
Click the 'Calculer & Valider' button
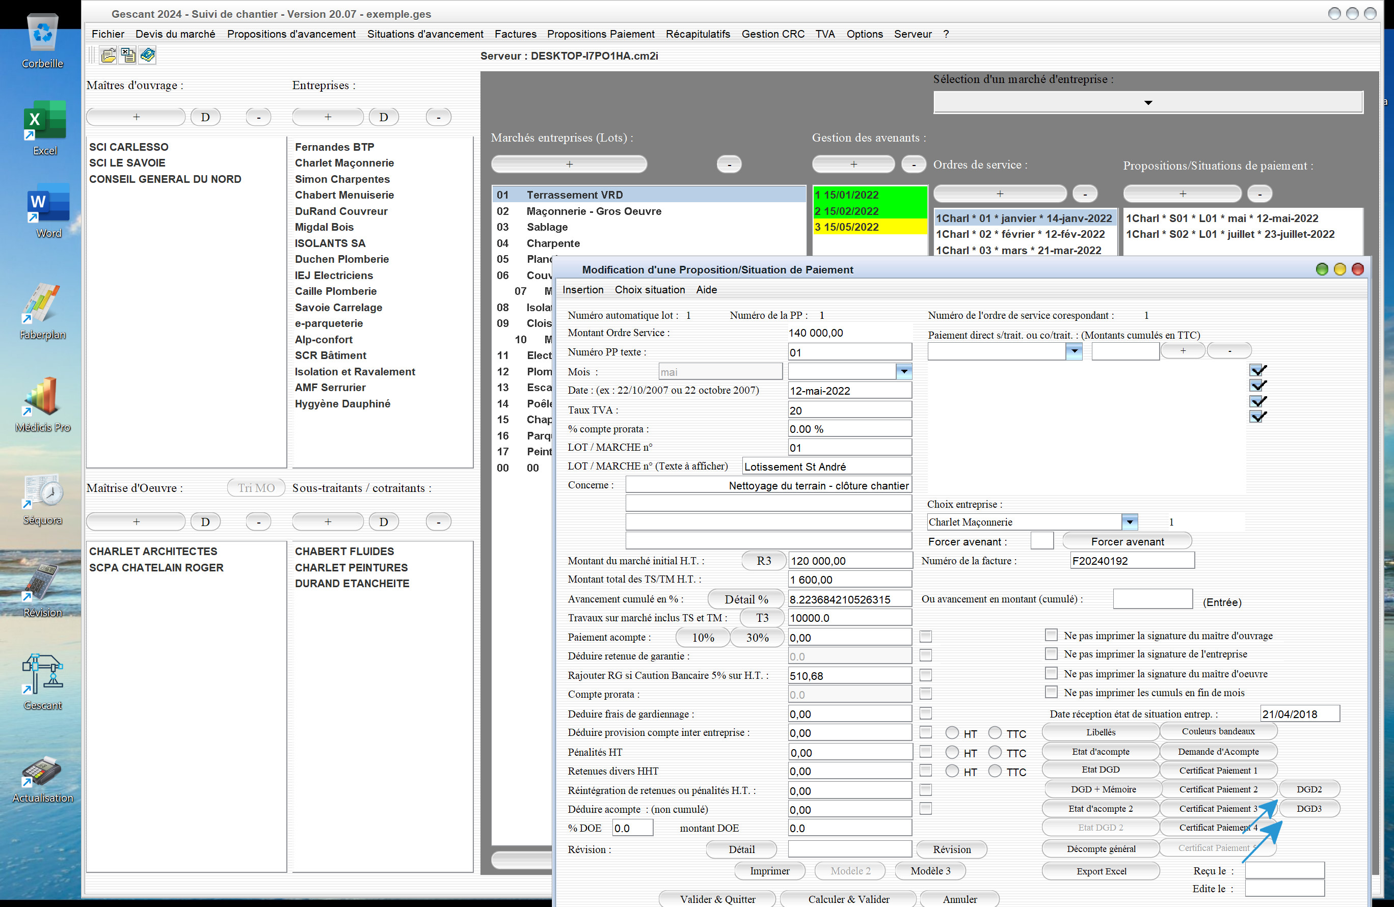849,899
